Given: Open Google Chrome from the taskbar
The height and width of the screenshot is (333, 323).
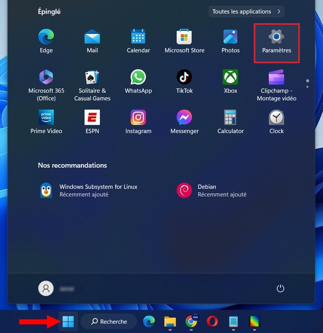Looking at the screenshot, I should coord(191,321).
